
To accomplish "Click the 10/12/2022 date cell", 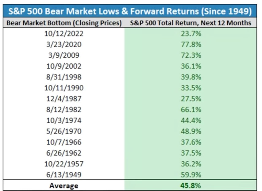I will point(64,34).
